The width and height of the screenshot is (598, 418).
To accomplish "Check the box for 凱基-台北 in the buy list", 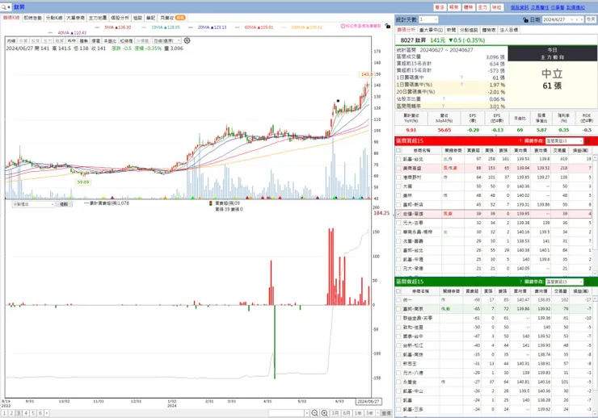I will pyautogui.click(x=398, y=159).
